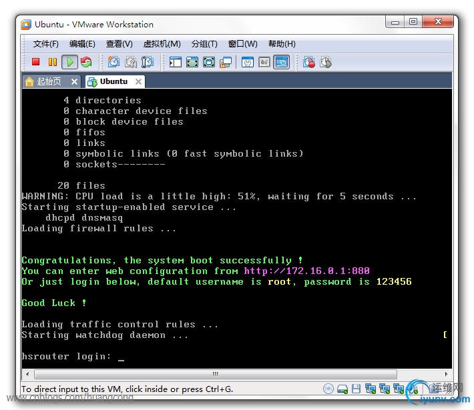The height and width of the screenshot is (410, 474).
Task: Click the first network adapter status icon
Action: (371, 389)
